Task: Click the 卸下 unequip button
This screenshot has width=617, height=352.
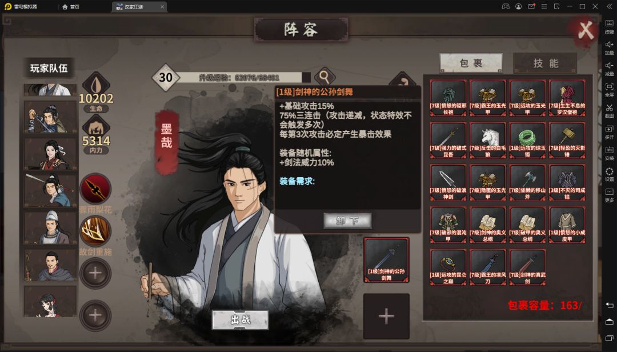Action: point(347,221)
